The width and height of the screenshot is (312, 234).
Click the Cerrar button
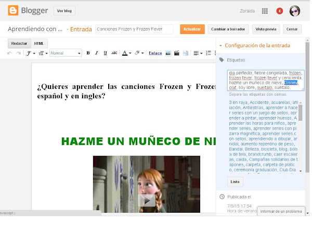point(292,29)
